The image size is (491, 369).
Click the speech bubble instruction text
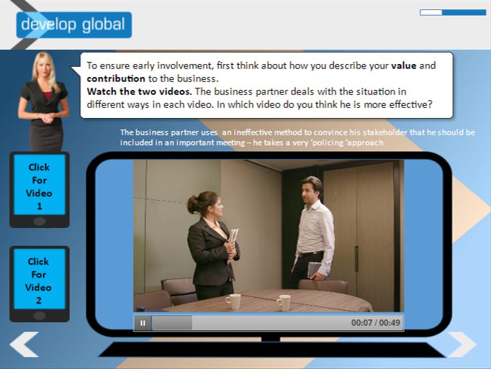pyautogui.click(x=261, y=85)
